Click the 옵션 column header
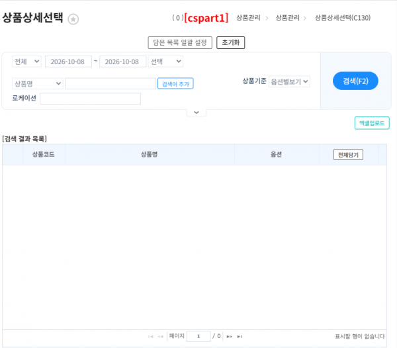The width and height of the screenshot is (397, 348). click(x=276, y=154)
